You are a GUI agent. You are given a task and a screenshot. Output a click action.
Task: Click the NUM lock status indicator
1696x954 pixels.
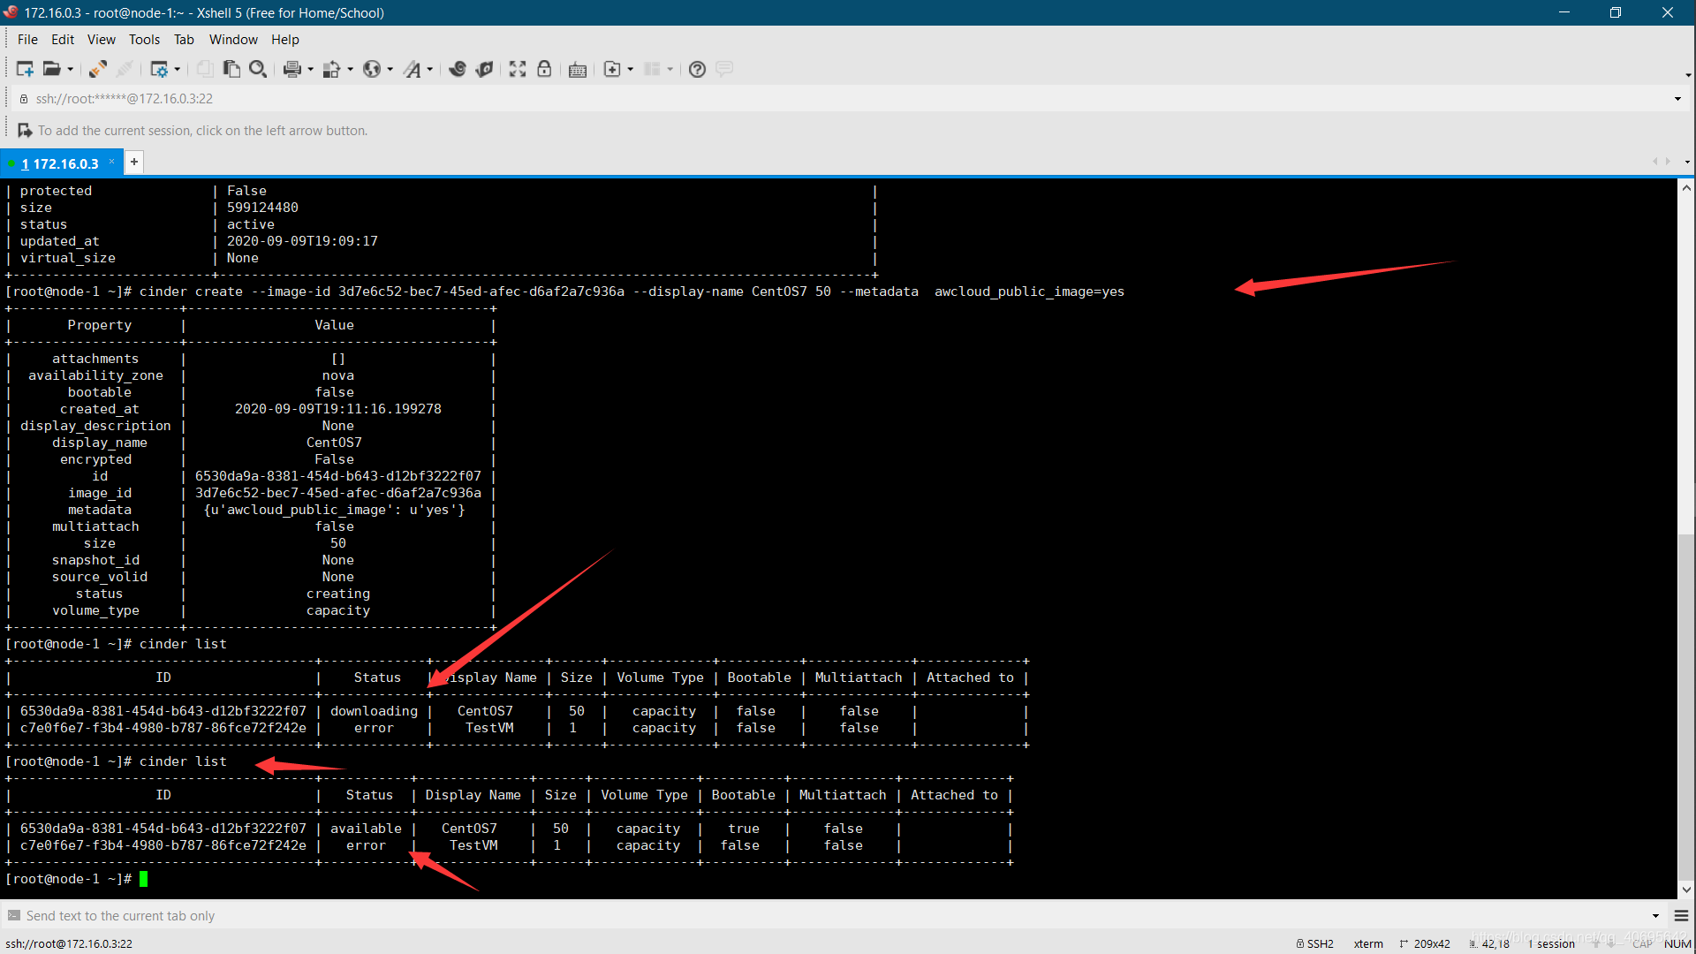click(x=1677, y=943)
